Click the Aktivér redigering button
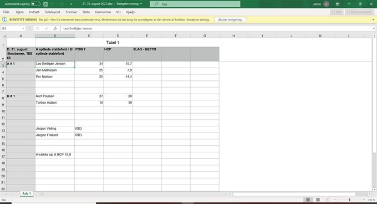 click(230, 20)
